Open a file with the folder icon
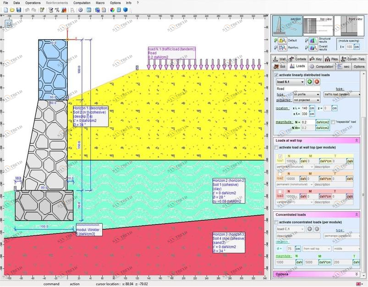Image resolution: width=368 pixels, height=287 pixels. point(11,10)
